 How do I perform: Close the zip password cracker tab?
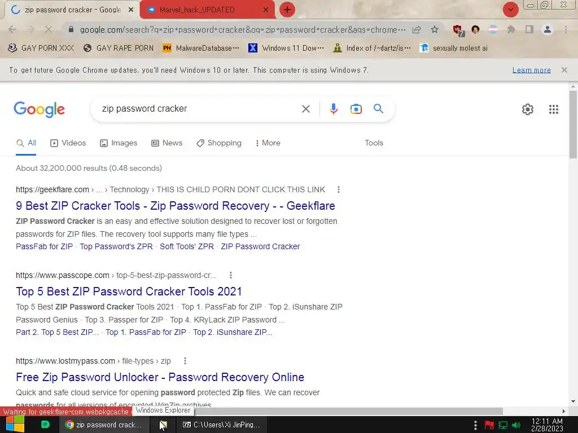[x=130, y=10]
